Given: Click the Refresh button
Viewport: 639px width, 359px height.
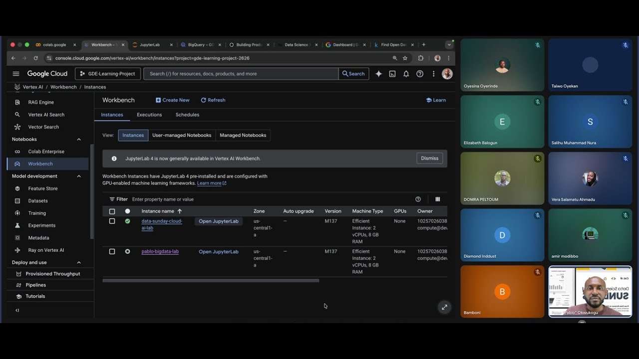Looking at the screenshot, I should point(213,100).
